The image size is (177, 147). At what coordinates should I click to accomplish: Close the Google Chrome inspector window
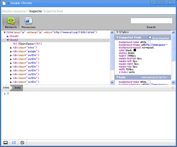[170, 2]
